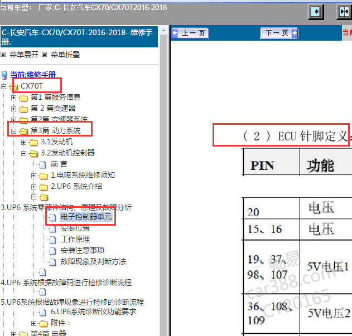Select 3.1发动机 label
The width and height of the screenshot is (352, 336).
pos(57,142)
